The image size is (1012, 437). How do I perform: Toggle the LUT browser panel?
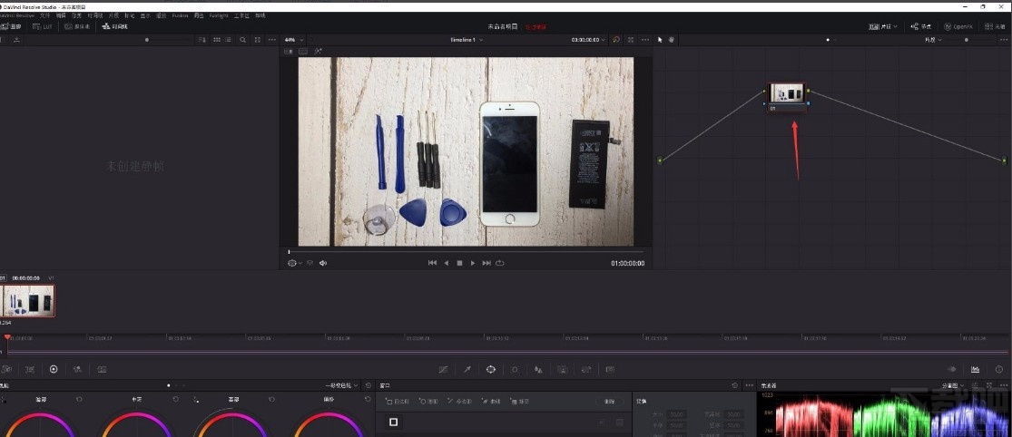point(44,26)
